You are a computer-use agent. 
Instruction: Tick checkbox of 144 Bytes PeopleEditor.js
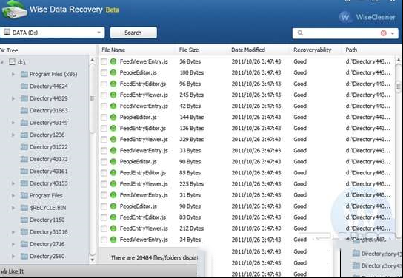104,118
